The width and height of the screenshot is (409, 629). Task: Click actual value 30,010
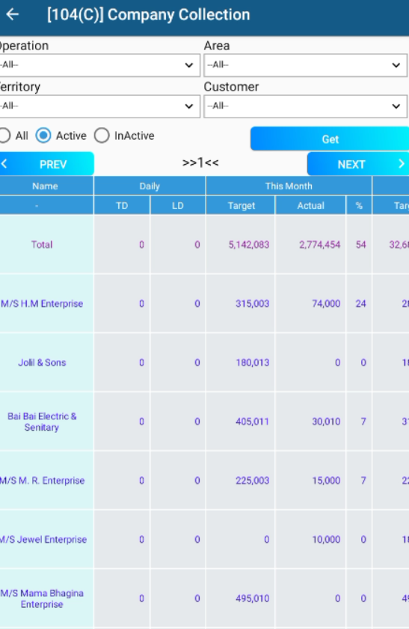(326, 422)
